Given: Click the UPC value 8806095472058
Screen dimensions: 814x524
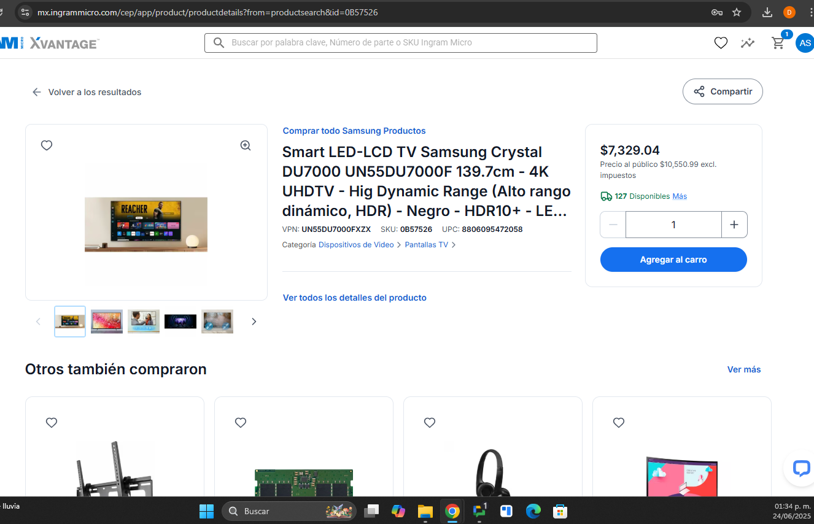Looking at the screenshot, I should coord(492,229).
